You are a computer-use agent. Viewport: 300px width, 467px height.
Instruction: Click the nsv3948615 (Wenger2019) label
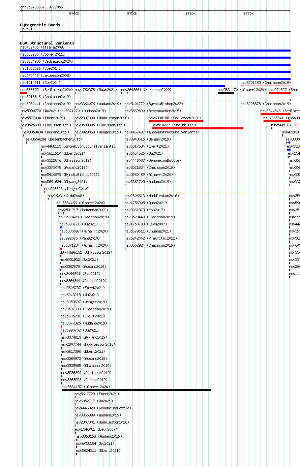tap(148, 139)
